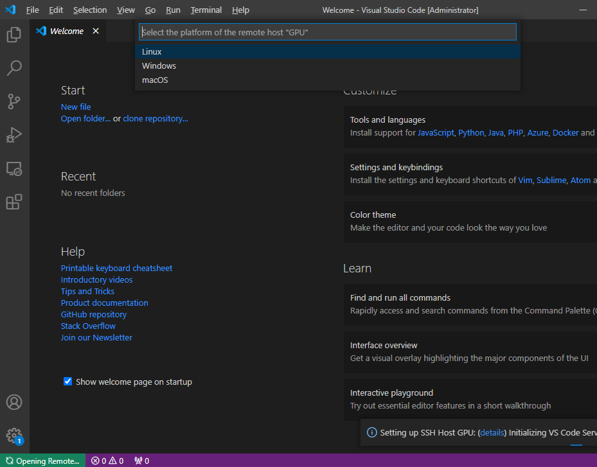
Task: Open the Terminal menu
Action: click(x=206, y=10)
